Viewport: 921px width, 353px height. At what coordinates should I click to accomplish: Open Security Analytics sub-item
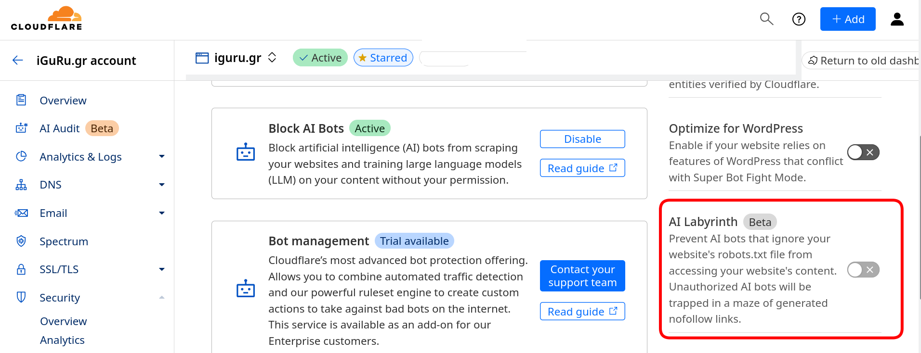[x=62, y=340]
